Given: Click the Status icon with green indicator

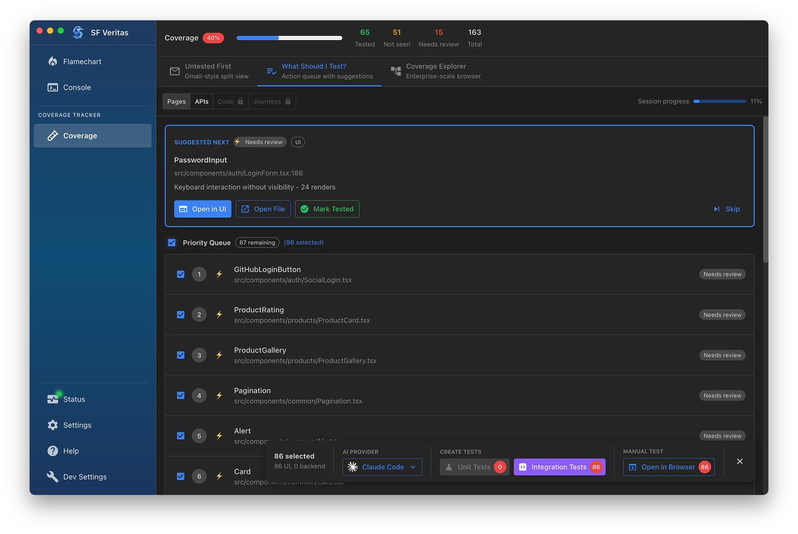Looking at the screenshot, I should pyautogui.click(x=53, y=399).
